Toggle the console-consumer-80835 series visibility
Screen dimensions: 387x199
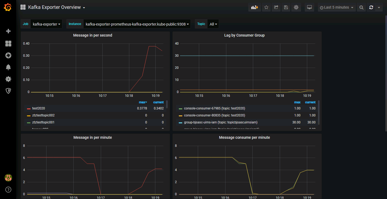[x=214, y=115]
